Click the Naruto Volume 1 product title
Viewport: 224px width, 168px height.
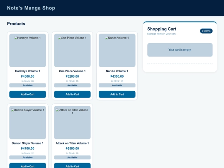(117, 71)
